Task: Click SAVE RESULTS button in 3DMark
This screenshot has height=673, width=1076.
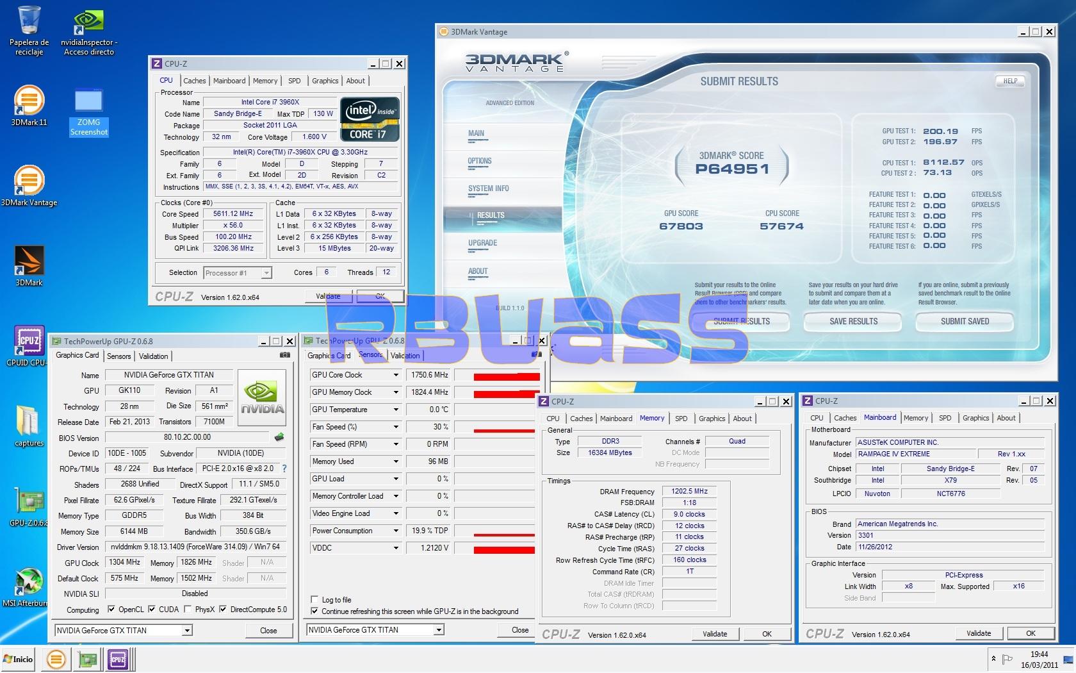Action: [x=853, y=321]
